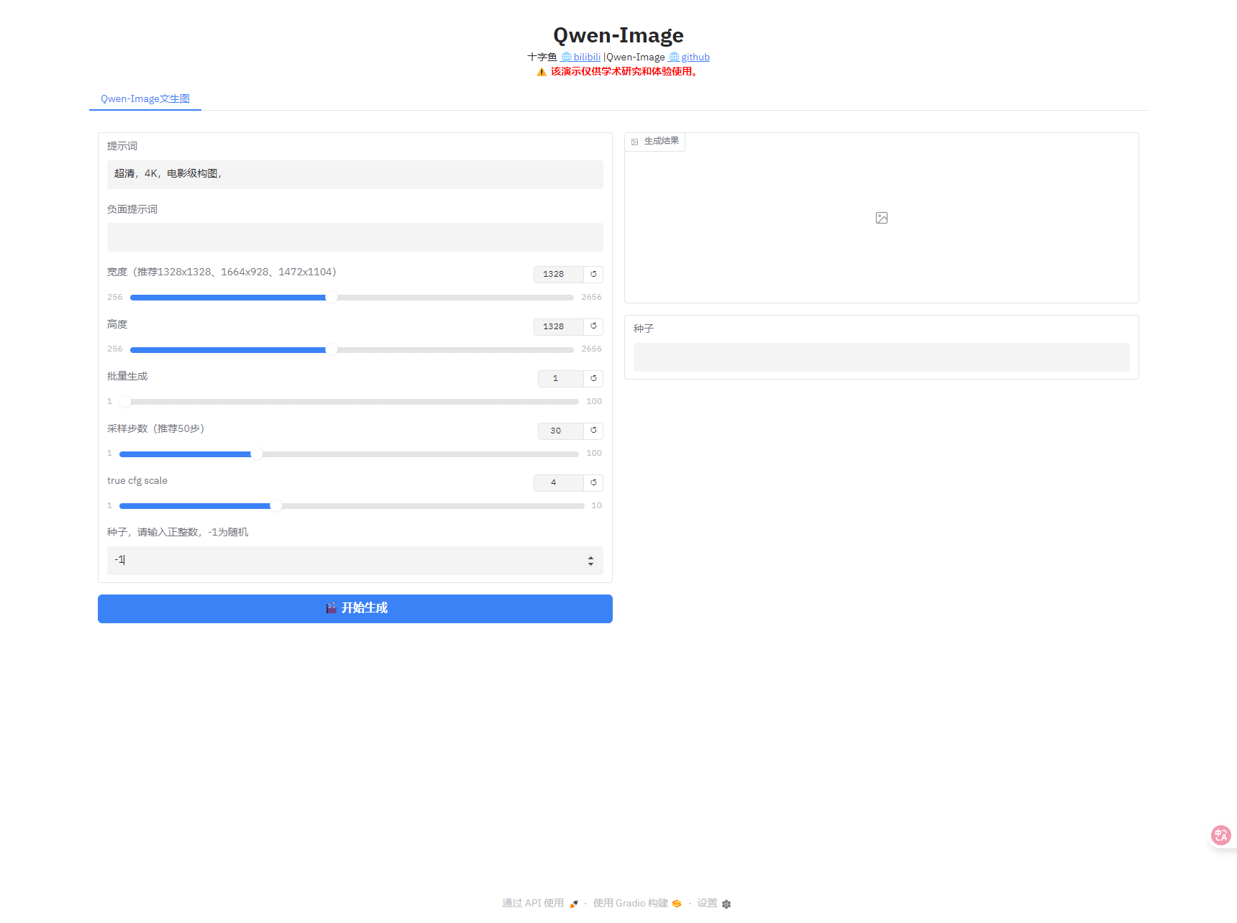Click the seed field's up/down stepper arrows
The height and width of the screenshot is (923, 1237).
(x=590, y=561)
